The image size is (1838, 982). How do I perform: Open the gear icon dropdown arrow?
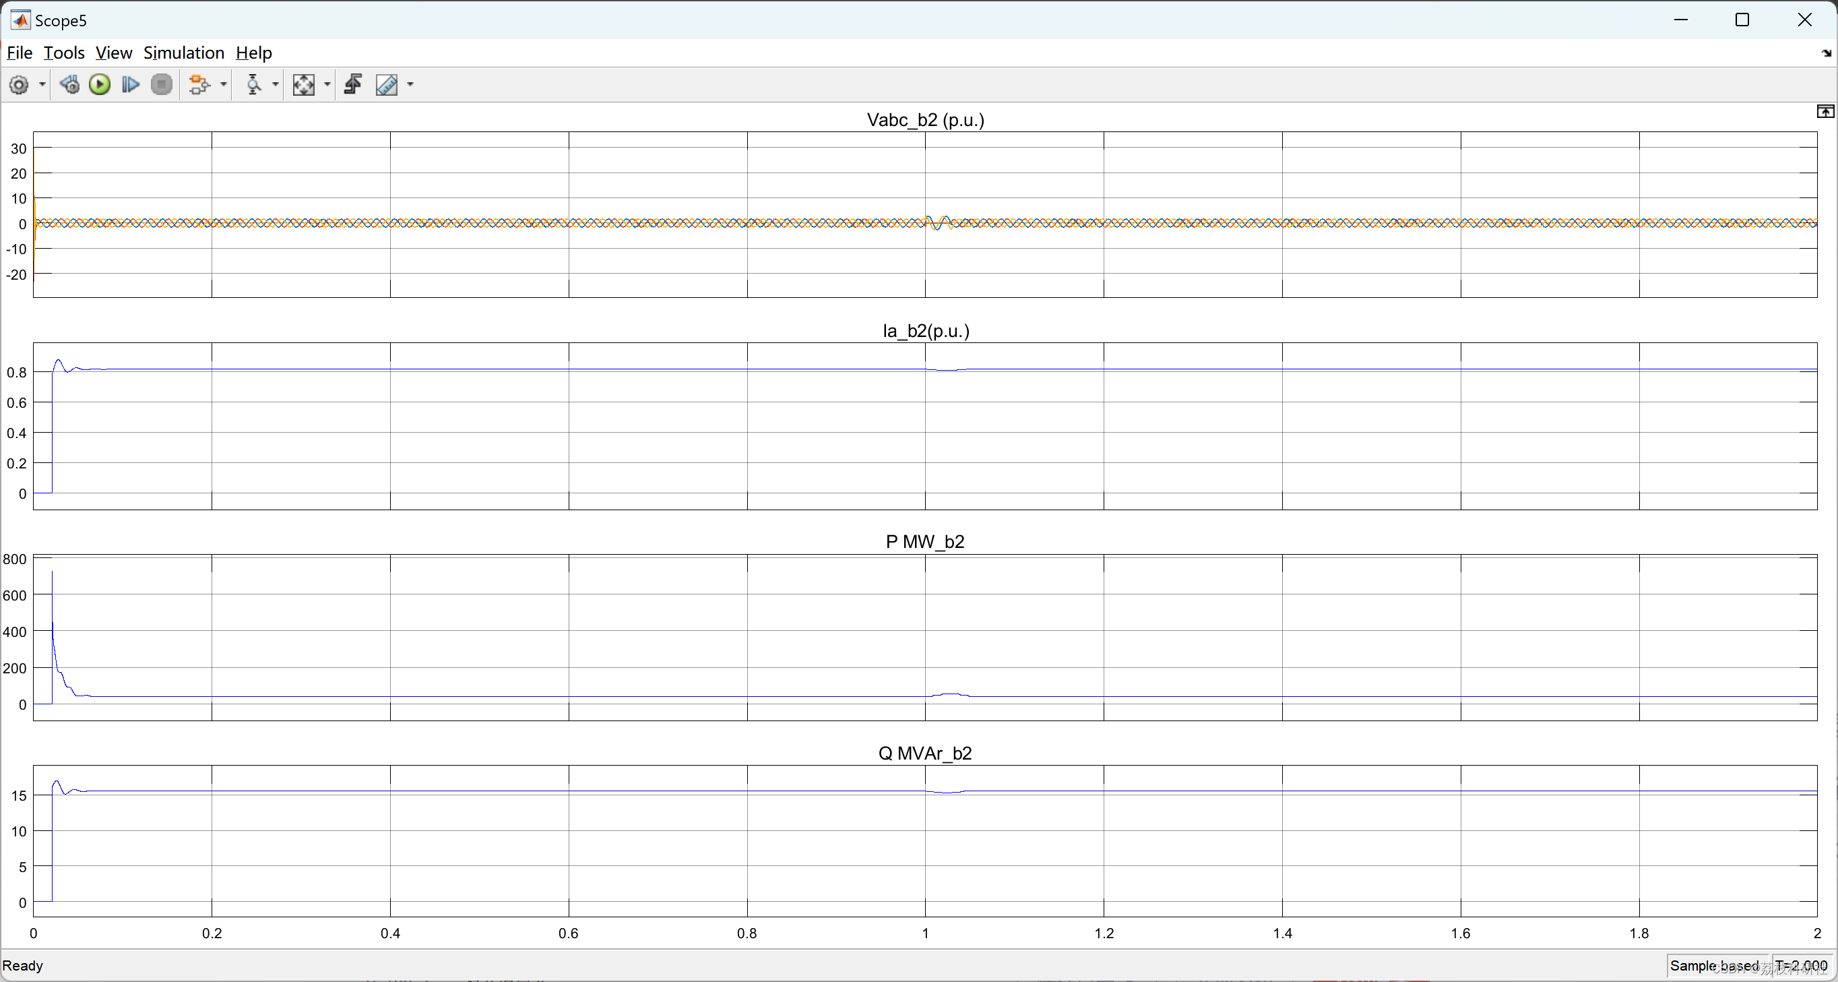[x=41, y=85]
